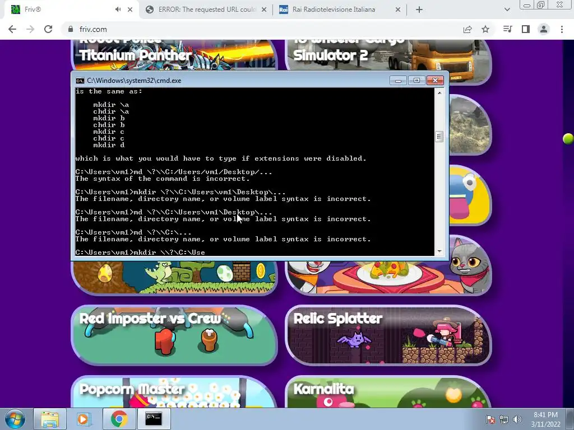Go back using the browser back arrow
The width and height of the screenshot is (574, 430).
pos(12,29)
